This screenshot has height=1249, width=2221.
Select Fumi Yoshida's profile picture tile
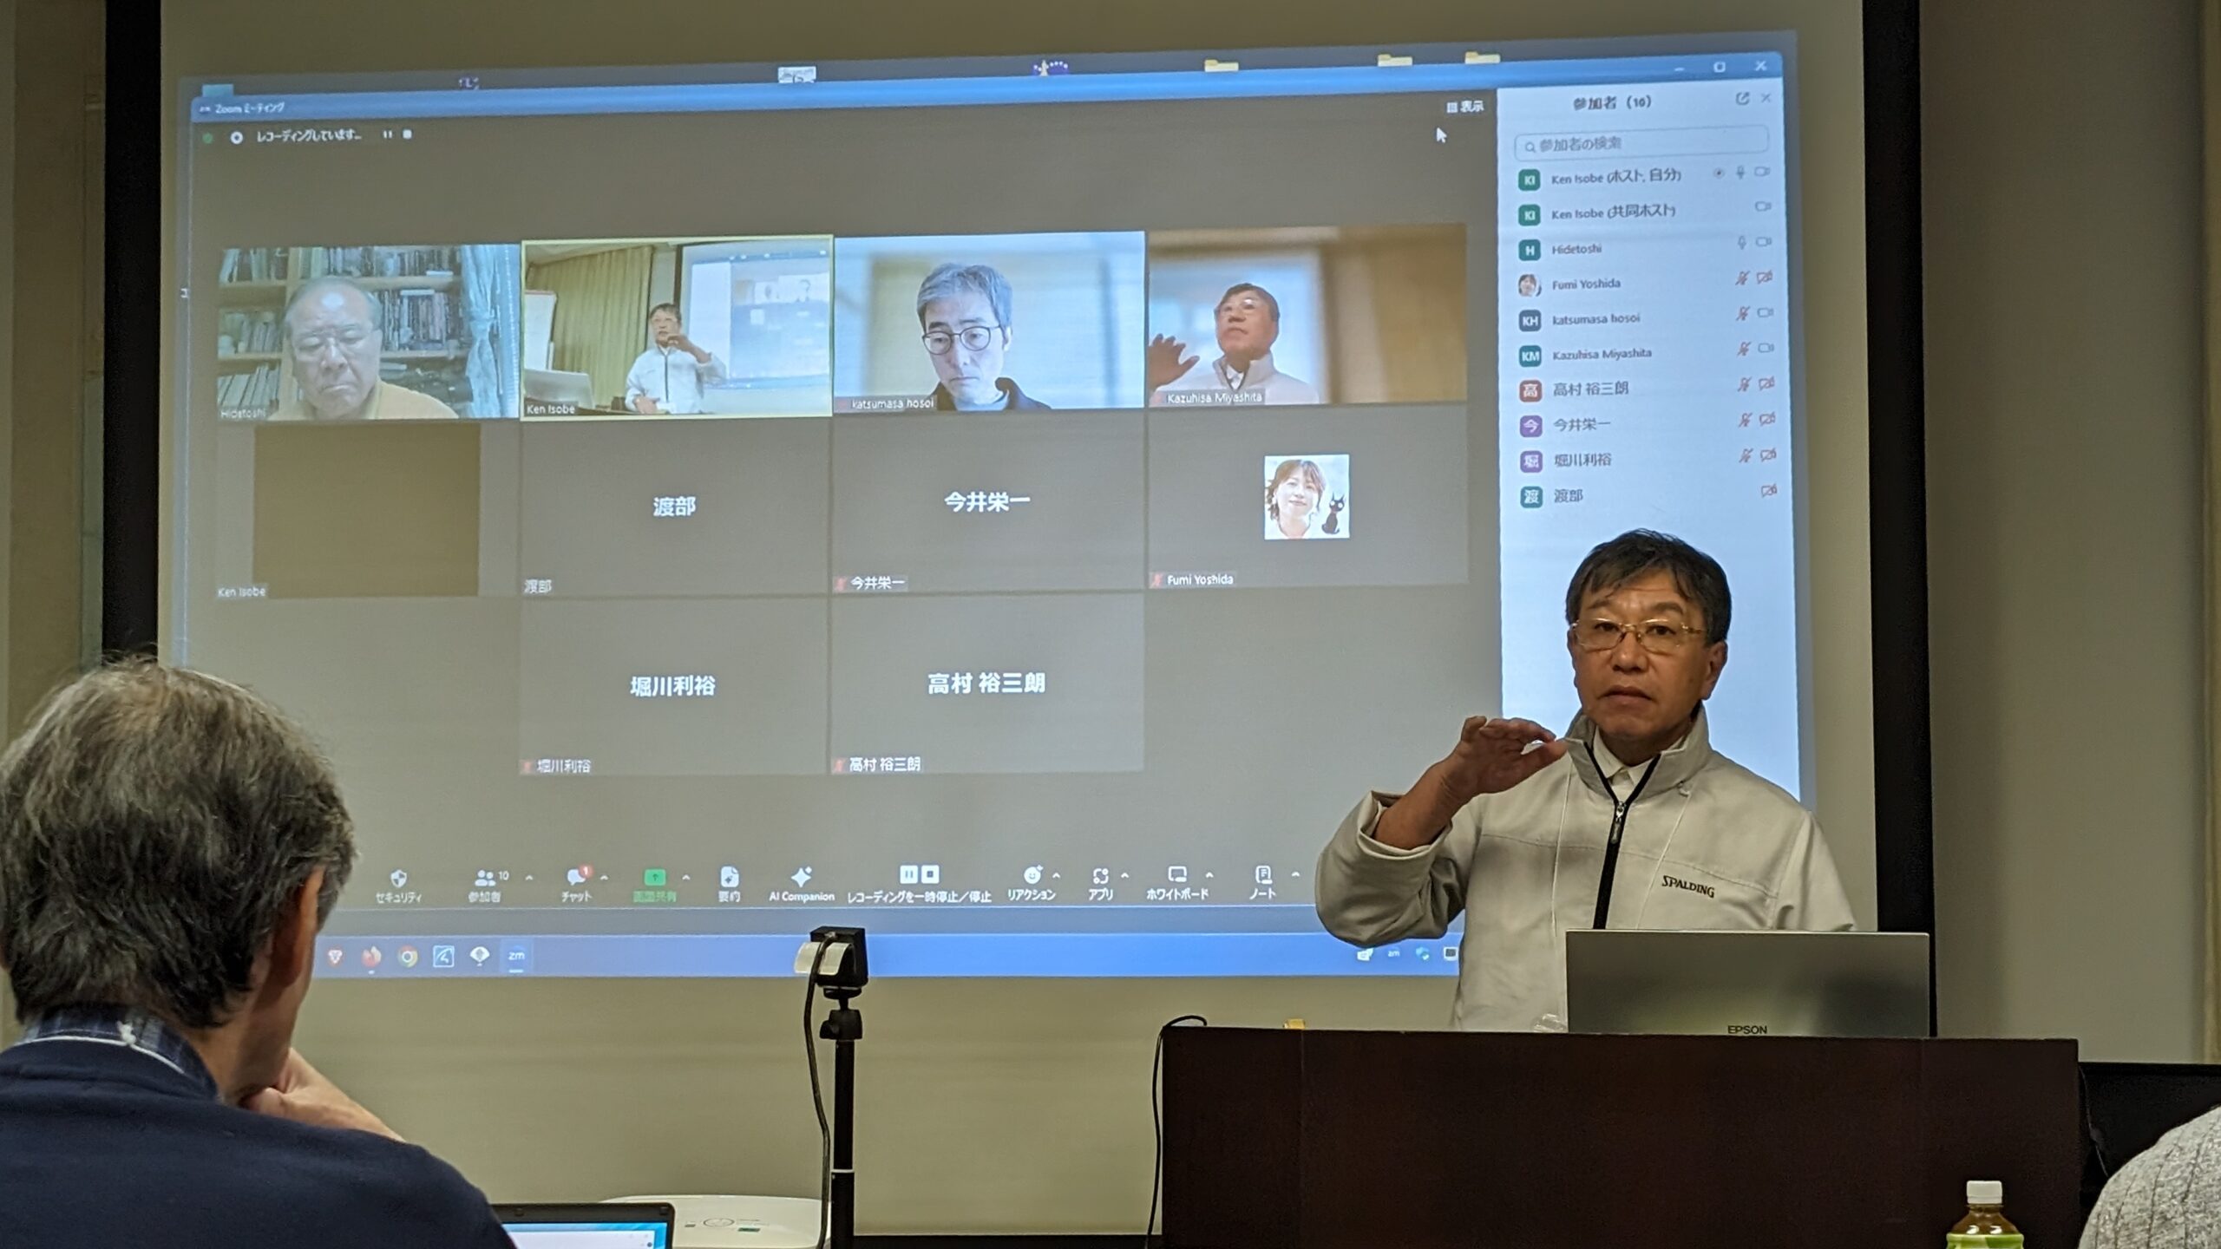pos(1307,498)
